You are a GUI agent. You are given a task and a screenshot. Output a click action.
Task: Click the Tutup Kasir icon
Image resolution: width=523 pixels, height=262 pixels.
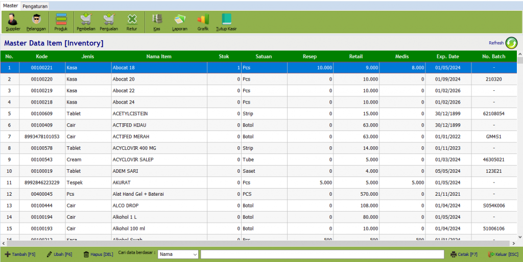[x=226, y=21]
